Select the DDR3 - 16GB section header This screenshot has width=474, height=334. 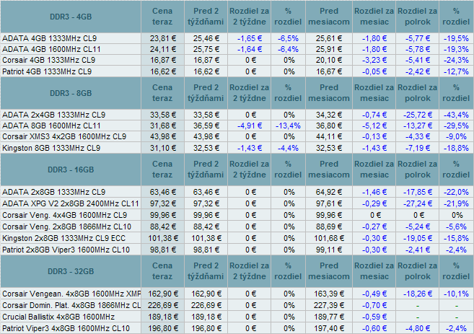tap(71, 170)
